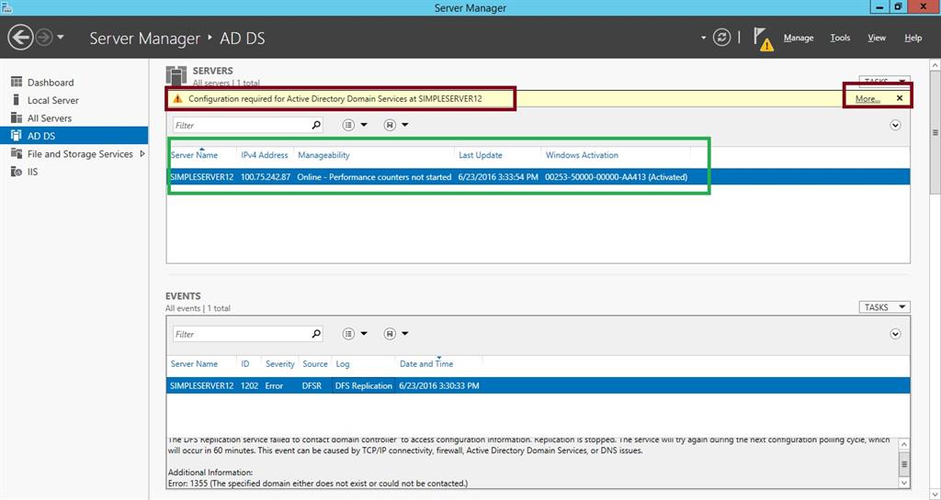Screen dimensions: 941x500
Task: Click the DFS Replication log cell
Action: 364,386
